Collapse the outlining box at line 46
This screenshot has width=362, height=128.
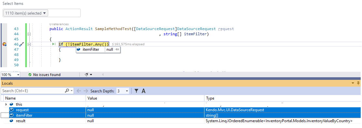pos(29,44)
